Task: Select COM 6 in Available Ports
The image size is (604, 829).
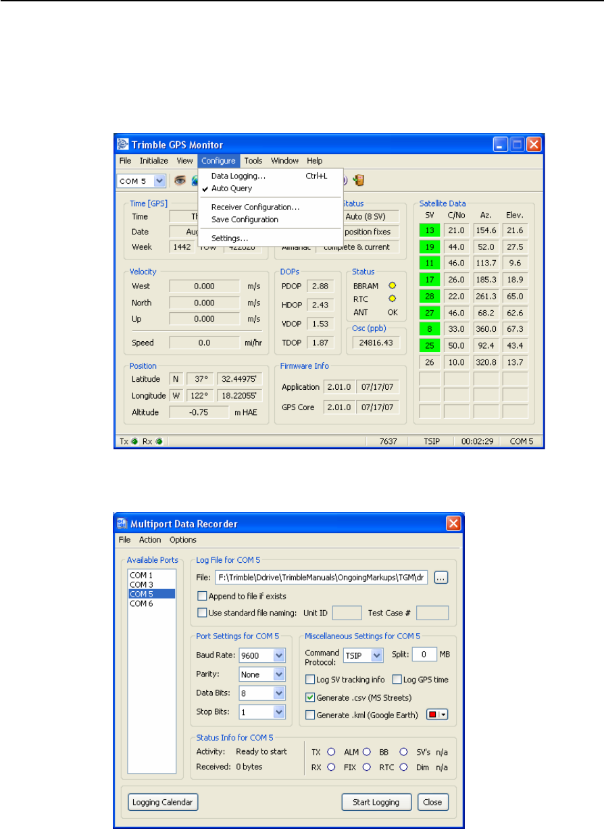Action: point(152,604)
